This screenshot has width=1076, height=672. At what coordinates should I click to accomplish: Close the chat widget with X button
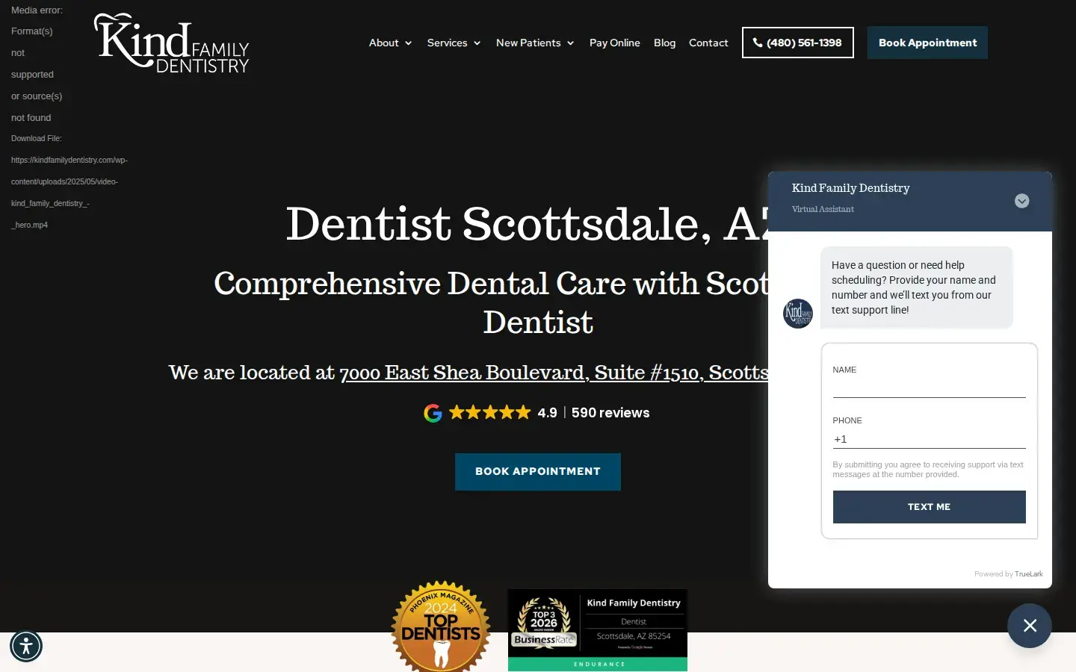tap(1029, 626)
